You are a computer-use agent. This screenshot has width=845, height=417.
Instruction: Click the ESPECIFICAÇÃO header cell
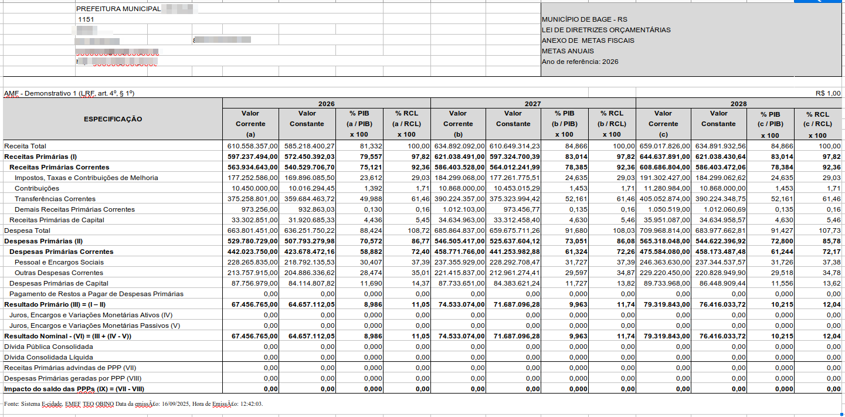(113, 119)
